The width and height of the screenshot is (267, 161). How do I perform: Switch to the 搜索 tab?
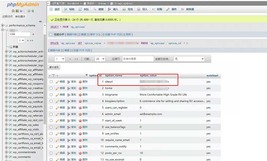(x=98, y=10)
